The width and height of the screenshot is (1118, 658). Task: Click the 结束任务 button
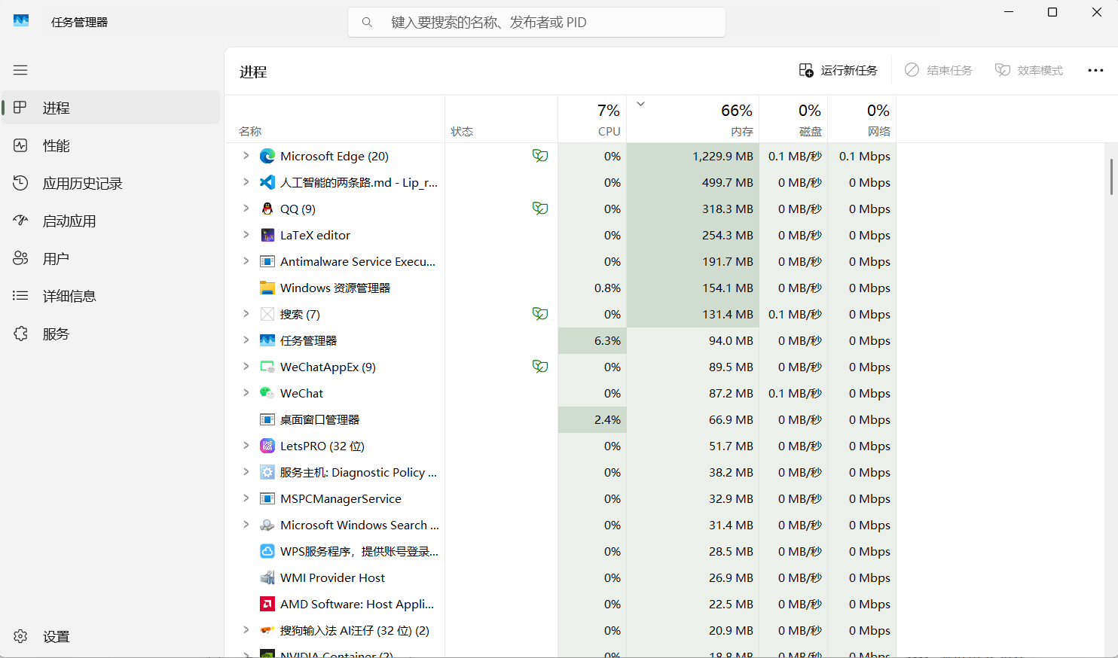pyautogui.click(x=939, y=70)
